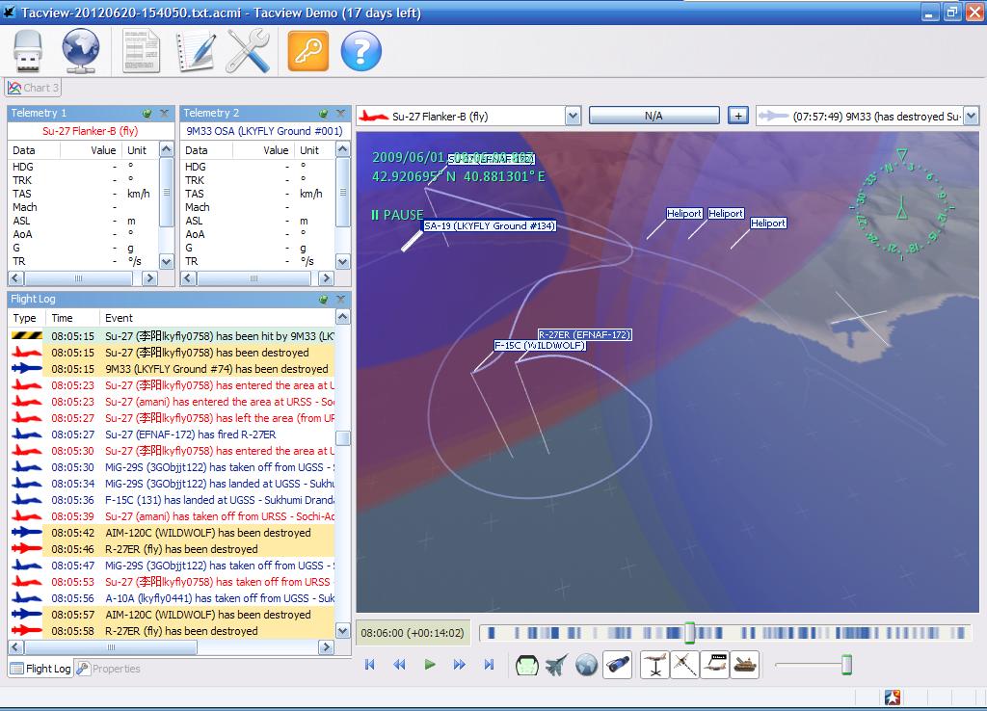Select 08:05:36 F-15C landed at UGSS row

point(173,500)
